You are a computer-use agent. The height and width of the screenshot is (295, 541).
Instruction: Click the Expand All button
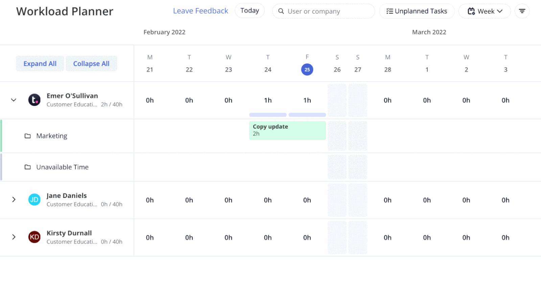40,64
